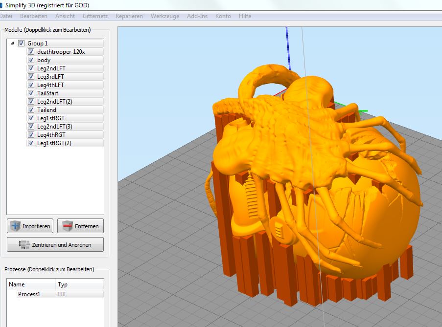442x327 pixels.
Task: Select Process1 in the process list
Action: 29,294
